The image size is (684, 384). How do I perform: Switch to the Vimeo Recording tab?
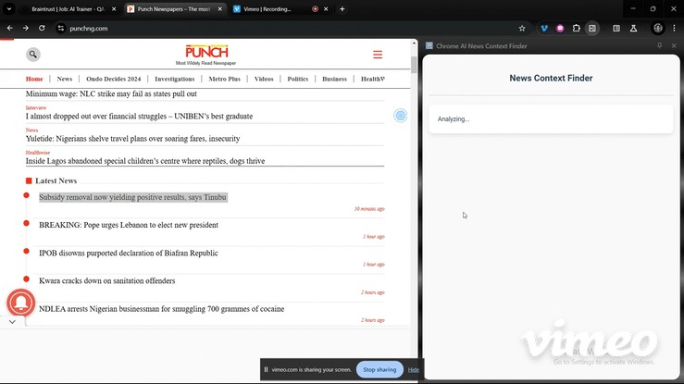point(267,8)
